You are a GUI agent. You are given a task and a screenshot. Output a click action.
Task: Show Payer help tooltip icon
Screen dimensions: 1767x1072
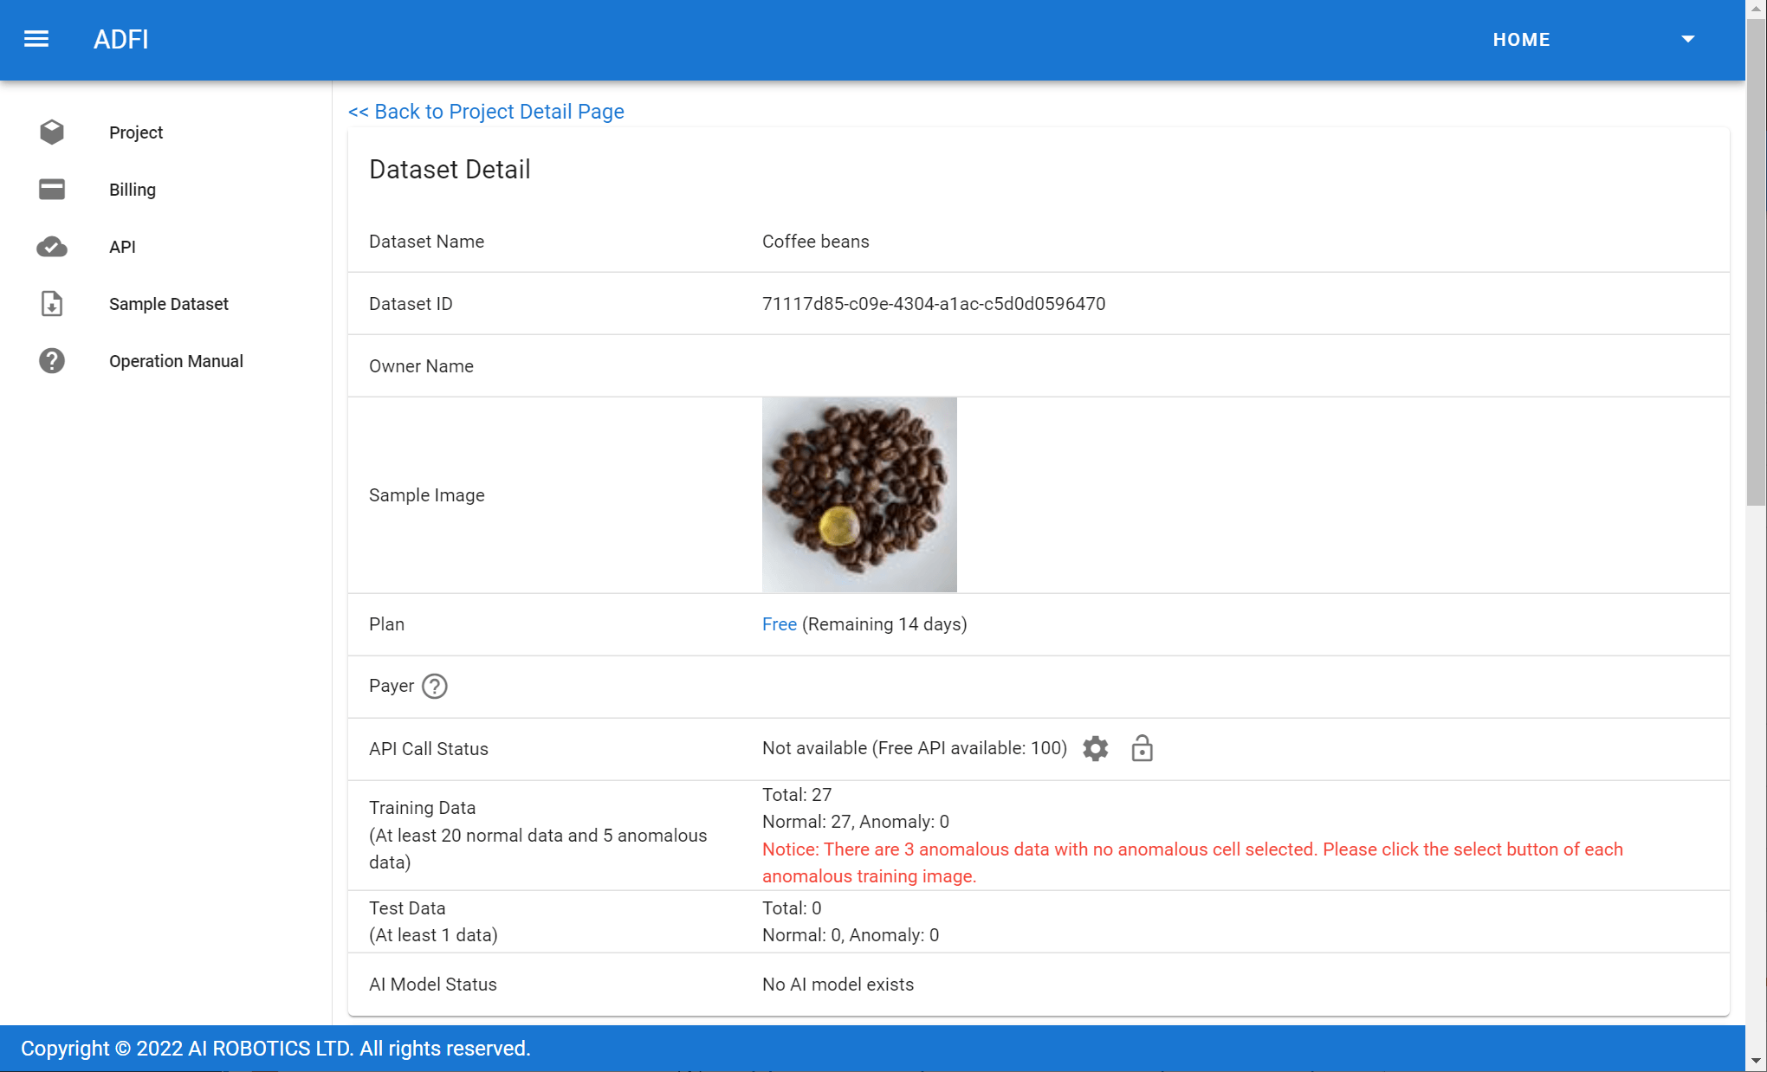(435, 686)
